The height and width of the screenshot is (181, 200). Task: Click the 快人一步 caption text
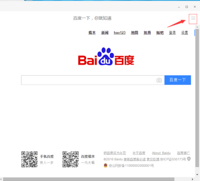tap(46, 162)
